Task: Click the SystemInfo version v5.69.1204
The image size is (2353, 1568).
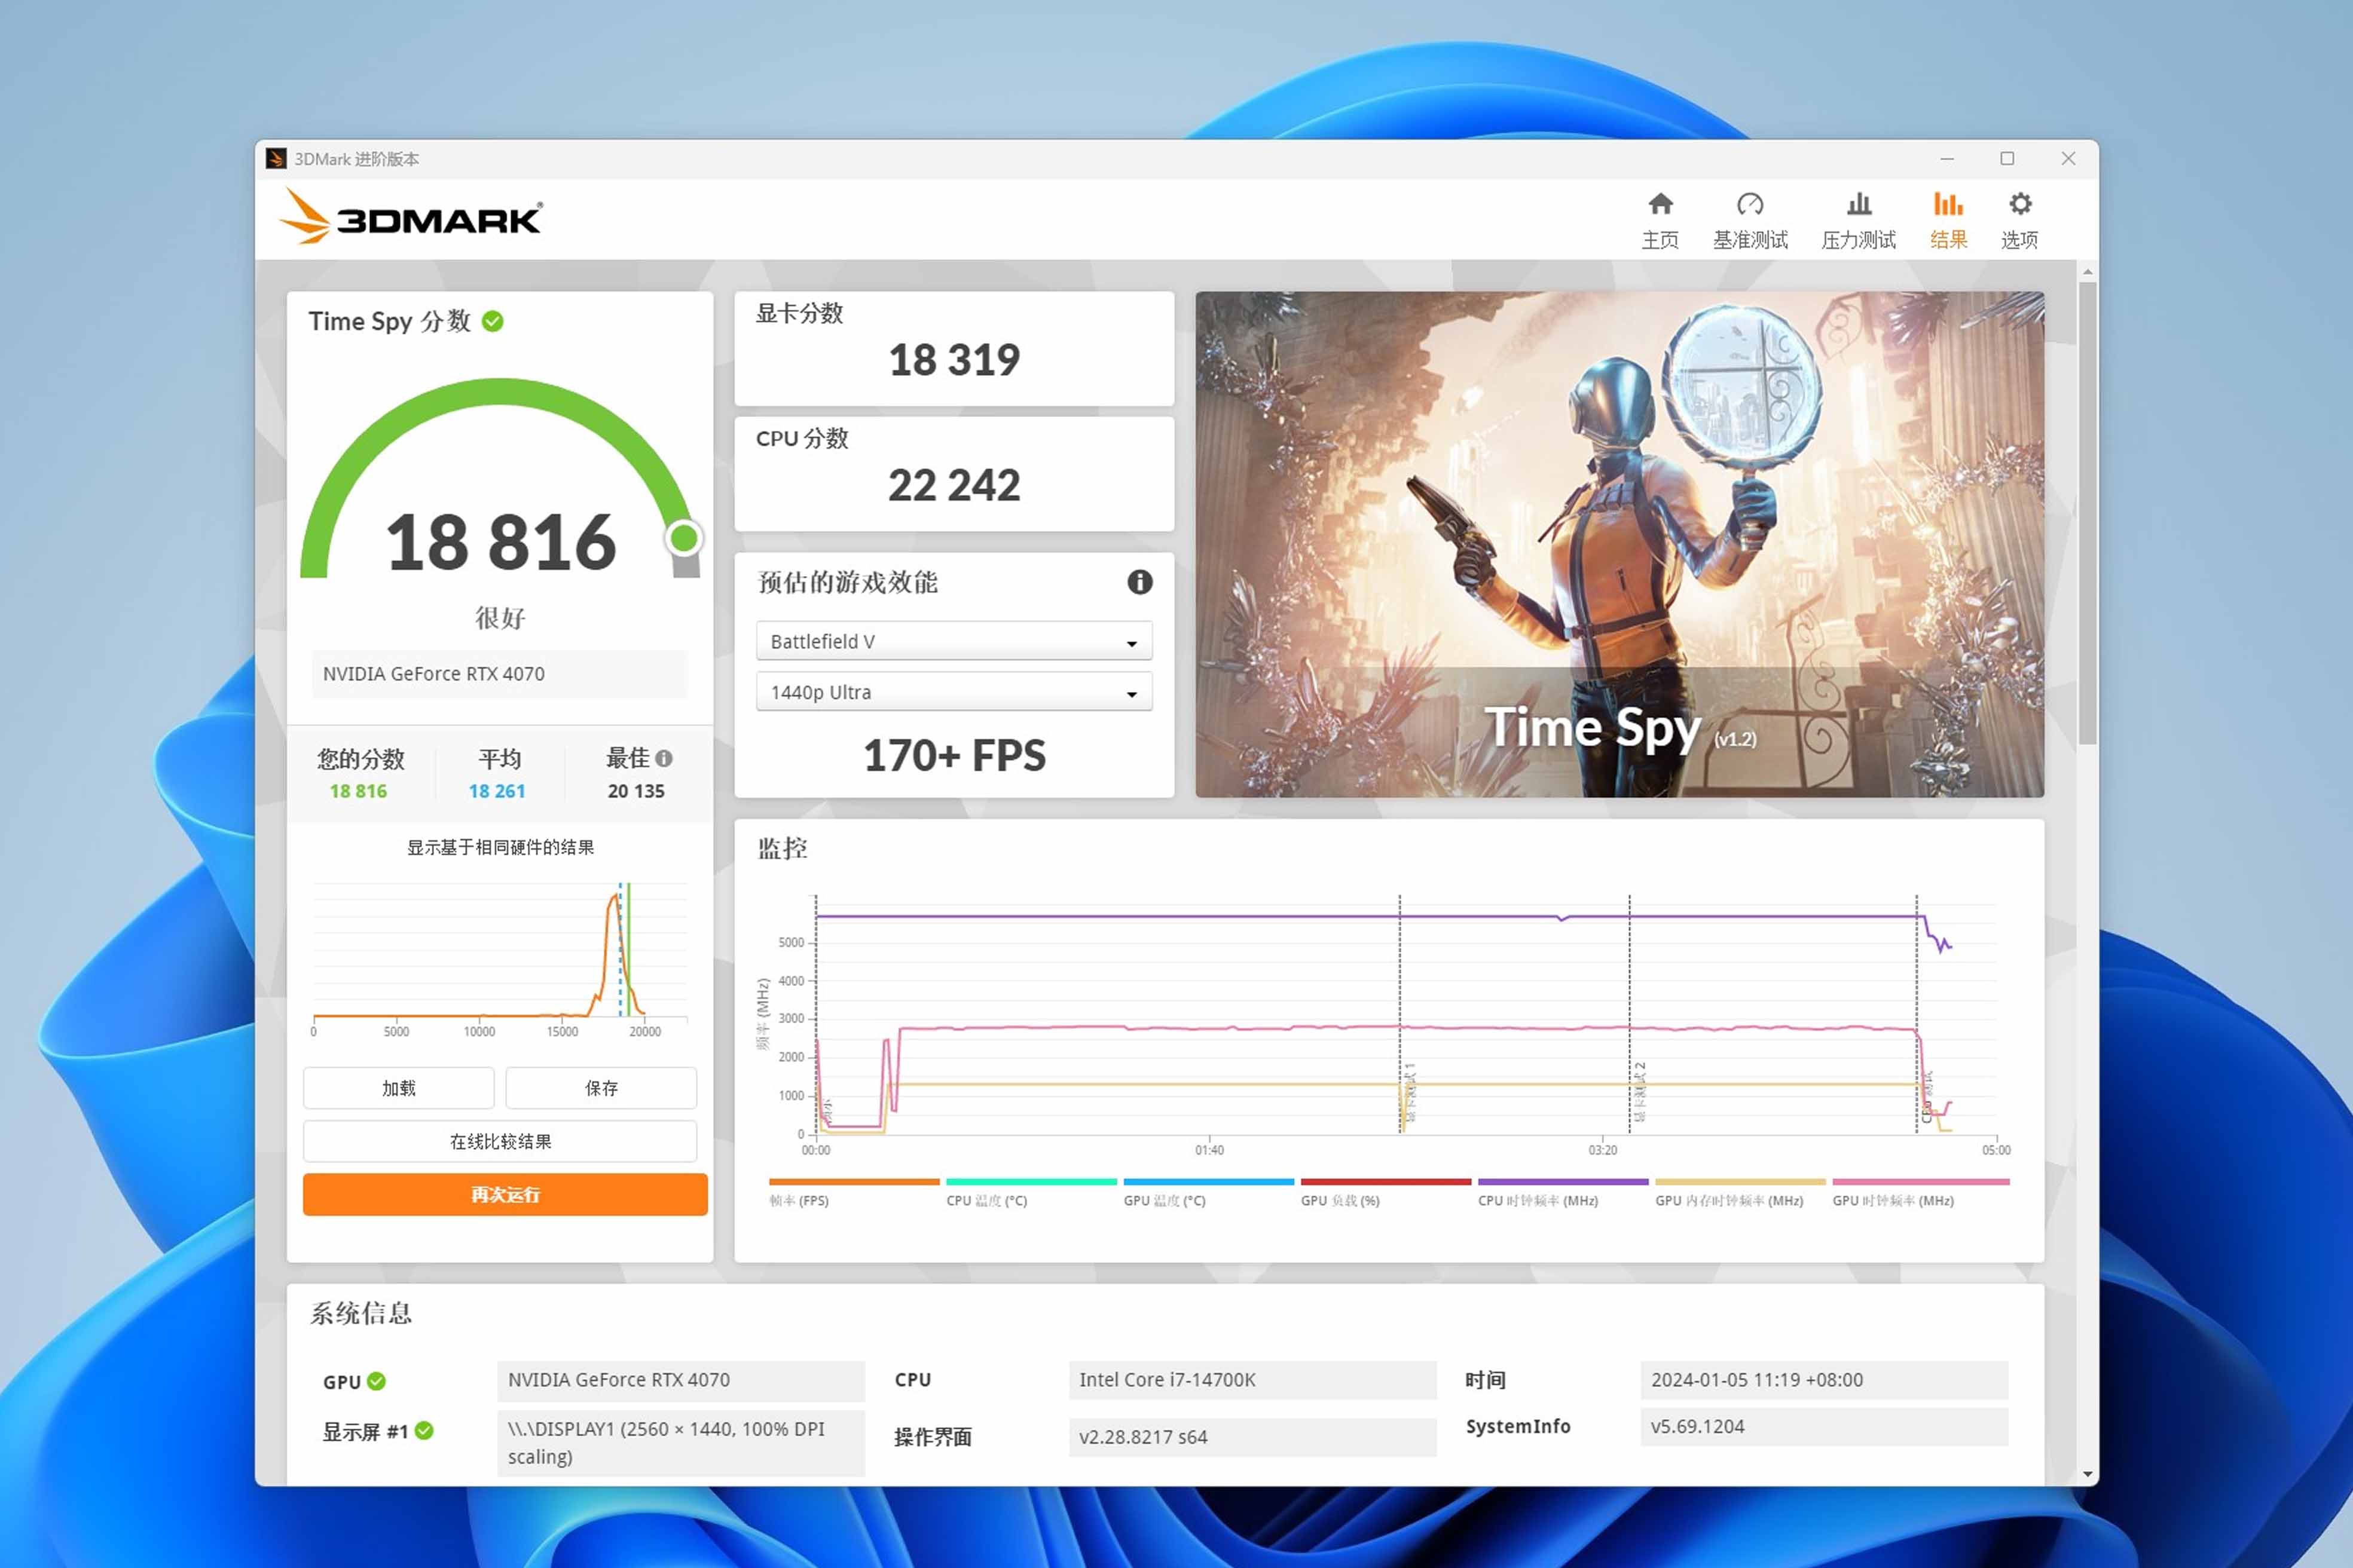Action: click(1824, 1427)
